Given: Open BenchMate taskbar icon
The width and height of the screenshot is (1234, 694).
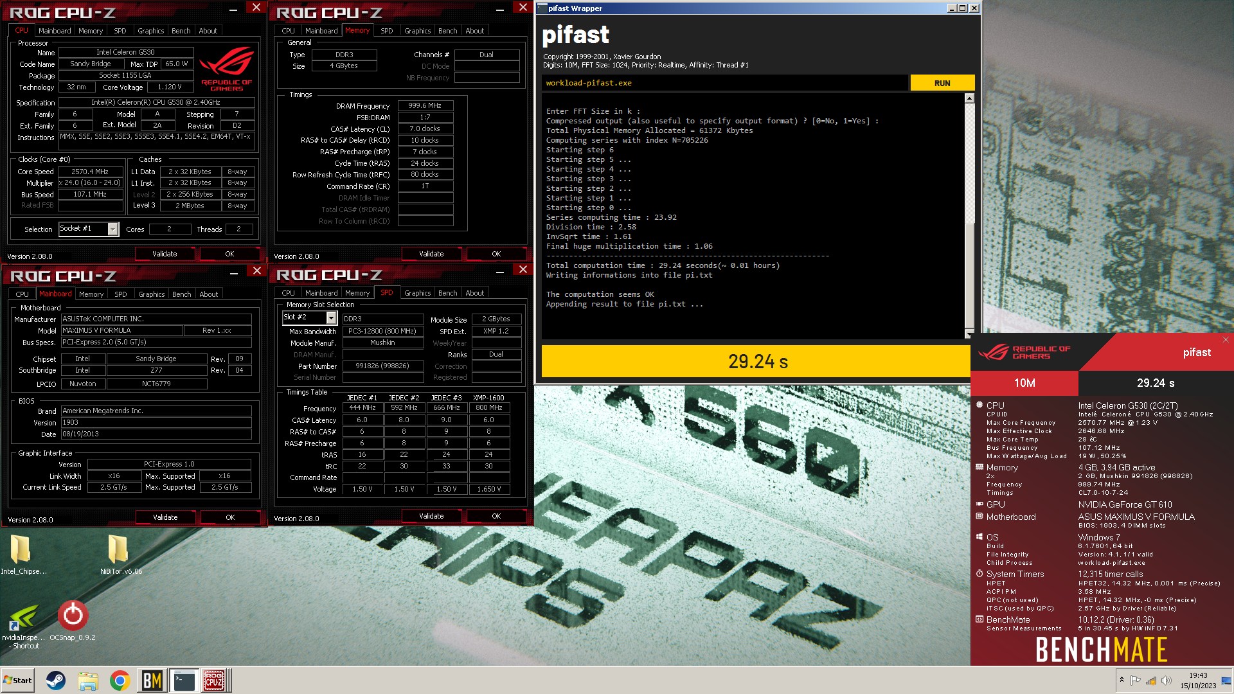Looking at the screenshot, I should pos(152,680).
